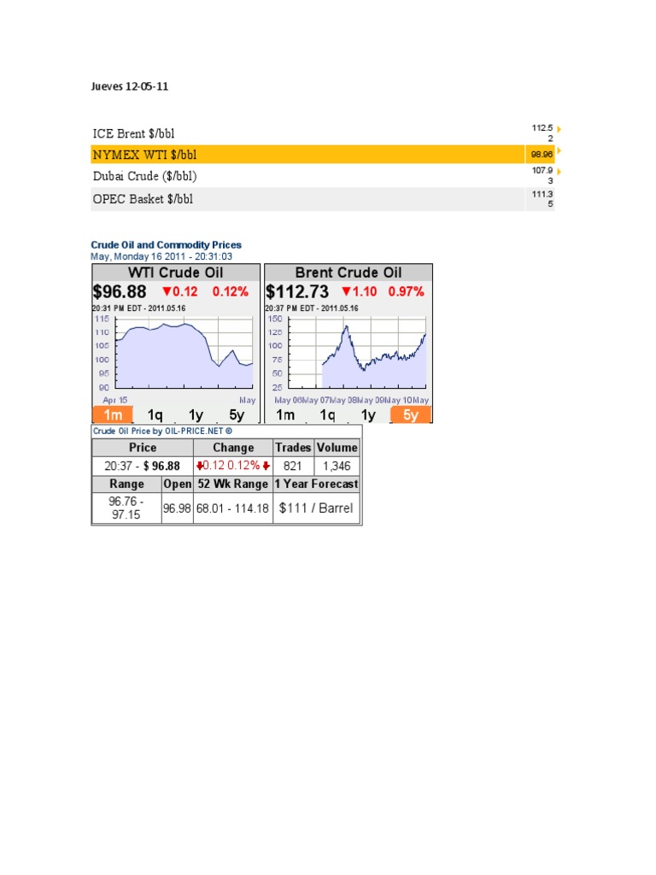Click the ICE Brent $/bbl row label
The width and height of the screenshot is (656, 875).
[x=133, y=133]
